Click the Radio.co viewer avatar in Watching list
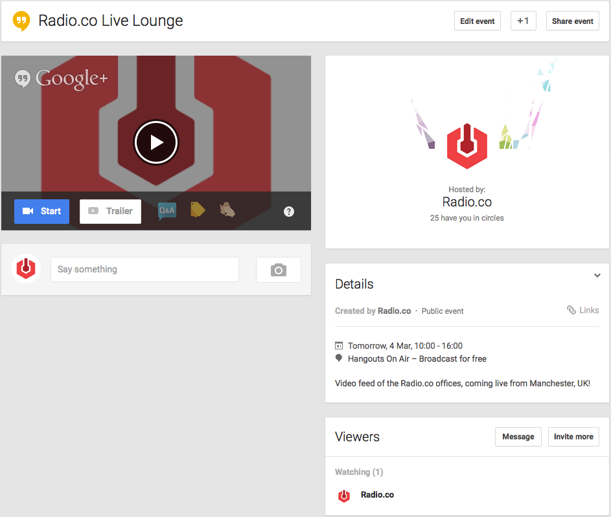This screenshot has width=611, height=517. tap(343, 496)
